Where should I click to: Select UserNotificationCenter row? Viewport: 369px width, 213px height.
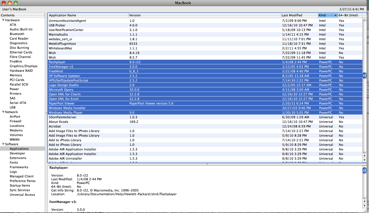tap(205, 30)
